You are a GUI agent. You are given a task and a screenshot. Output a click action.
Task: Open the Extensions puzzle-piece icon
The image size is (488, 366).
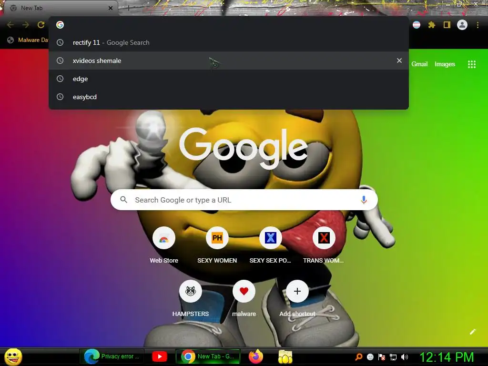click(x=431, y=25)
